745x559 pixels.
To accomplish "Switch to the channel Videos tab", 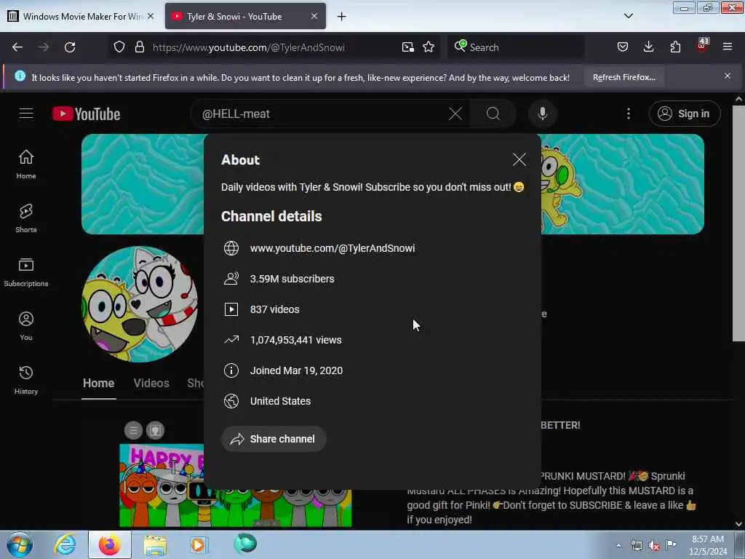I will point(151,383).
